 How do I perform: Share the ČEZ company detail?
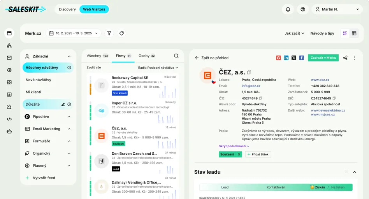(345, 58)
